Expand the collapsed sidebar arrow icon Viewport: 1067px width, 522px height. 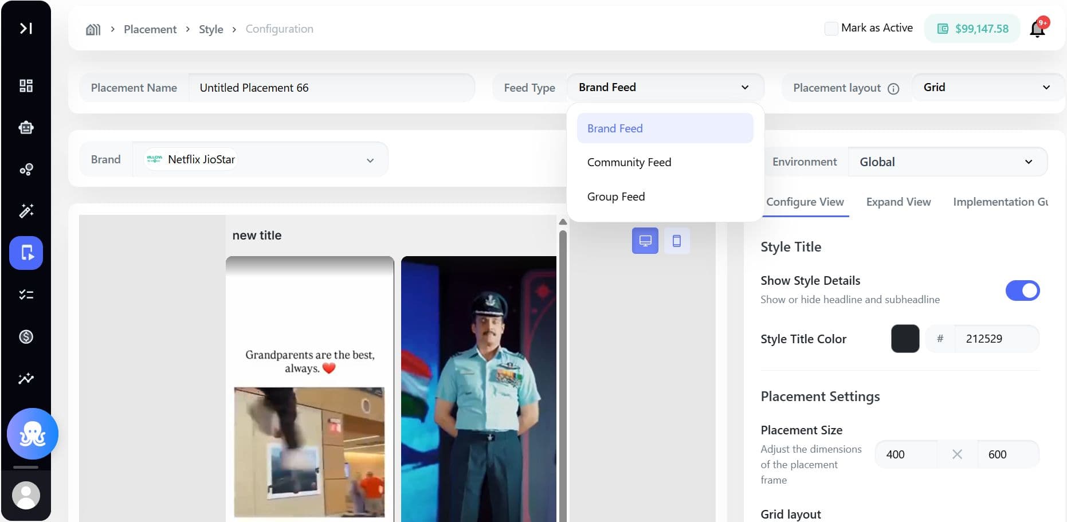[x=26, y=28]
